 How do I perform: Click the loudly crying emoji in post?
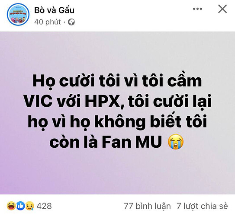pyautogui.click(x=176, y=141)
